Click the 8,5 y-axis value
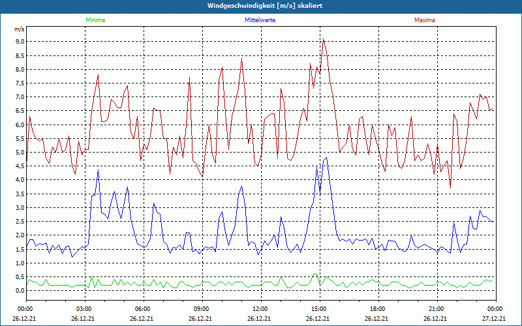Image resolution: width=522 pixels, height=326 pixels. point(20,55)
